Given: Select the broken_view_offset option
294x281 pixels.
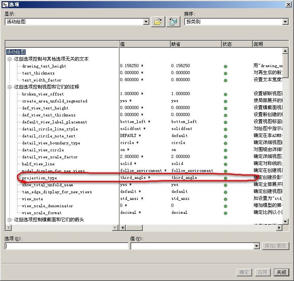Looking at the screenshot, I should [x=43, y=94].
